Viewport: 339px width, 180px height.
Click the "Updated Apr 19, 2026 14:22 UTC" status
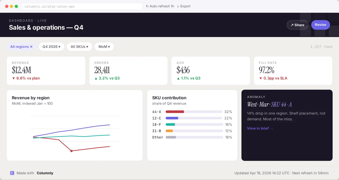[262, 173]
